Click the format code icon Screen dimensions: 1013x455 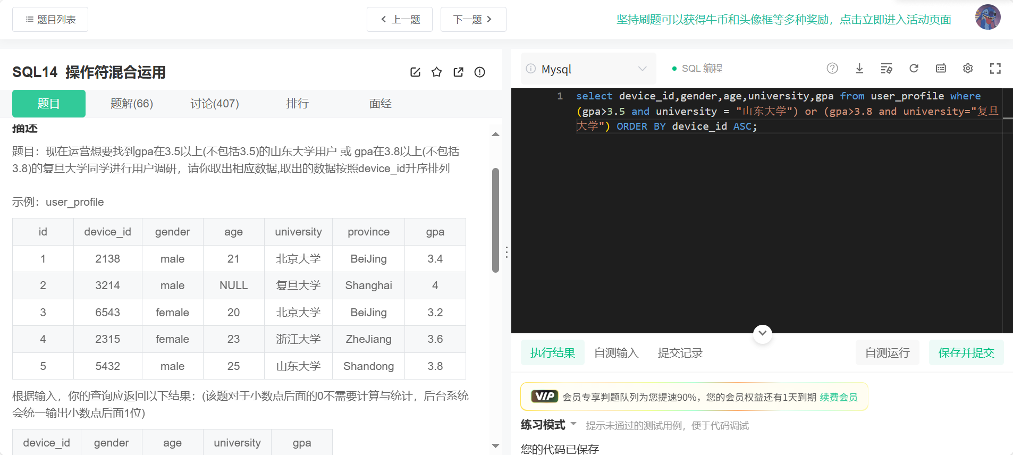click(x=887, y=68)
